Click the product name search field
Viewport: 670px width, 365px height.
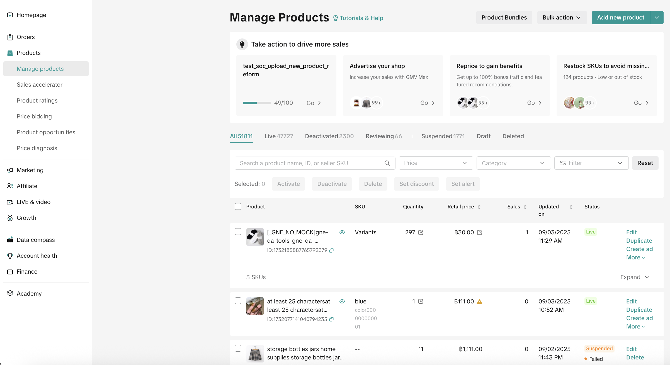click(309, 163)
